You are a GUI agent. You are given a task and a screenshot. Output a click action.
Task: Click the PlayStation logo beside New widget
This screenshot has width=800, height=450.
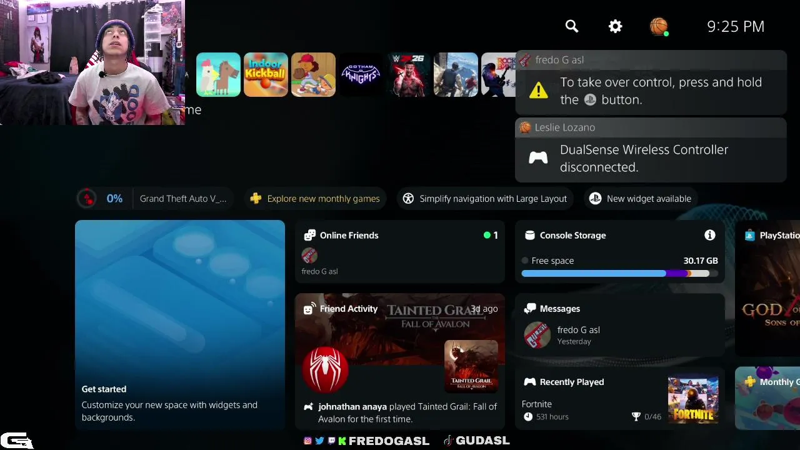pyautogui.click(x=595, y=199)
